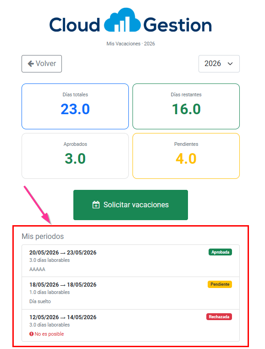Open the rejected 12/05/2026 to 14/05/2026 period
Screen dimensions: 265x349
[x=131, y=326]
